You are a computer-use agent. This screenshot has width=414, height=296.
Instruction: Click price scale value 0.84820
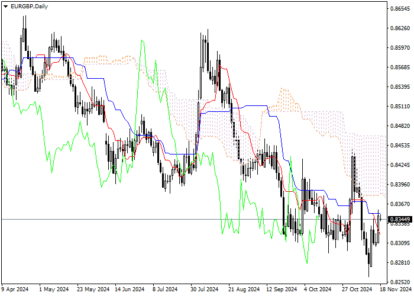(x=400, y=126)
